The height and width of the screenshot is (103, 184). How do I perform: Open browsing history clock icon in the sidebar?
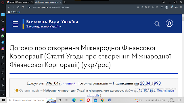tap(3, 79)
